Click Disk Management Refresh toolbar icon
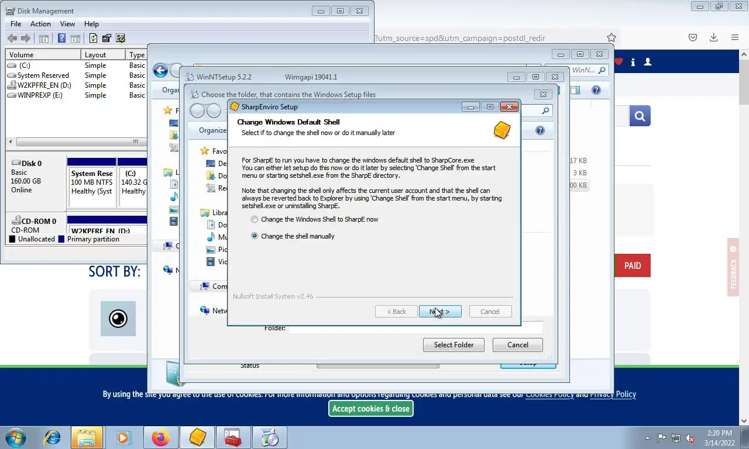Viewport: 749px width, 449px height. tap(93, 39)
